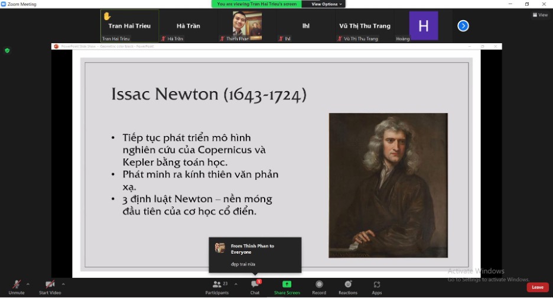Select Hà Trần participant tile
The height and width of the screenshot is (298, 553).
pyautogui.click(x=188, y=26)
